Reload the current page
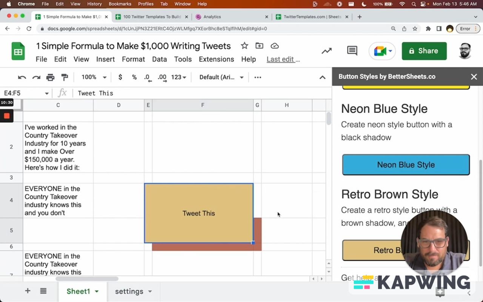Image resolution: width=483 pixels, height=302 pixels. click(29, 29)
